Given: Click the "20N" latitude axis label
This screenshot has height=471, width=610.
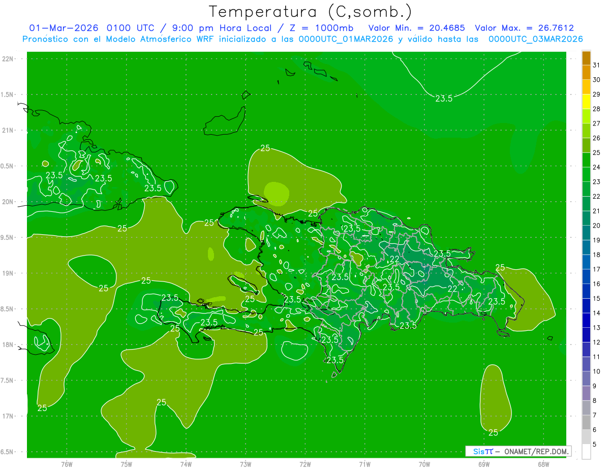Looking at the screenshot, I should [8, 202].
